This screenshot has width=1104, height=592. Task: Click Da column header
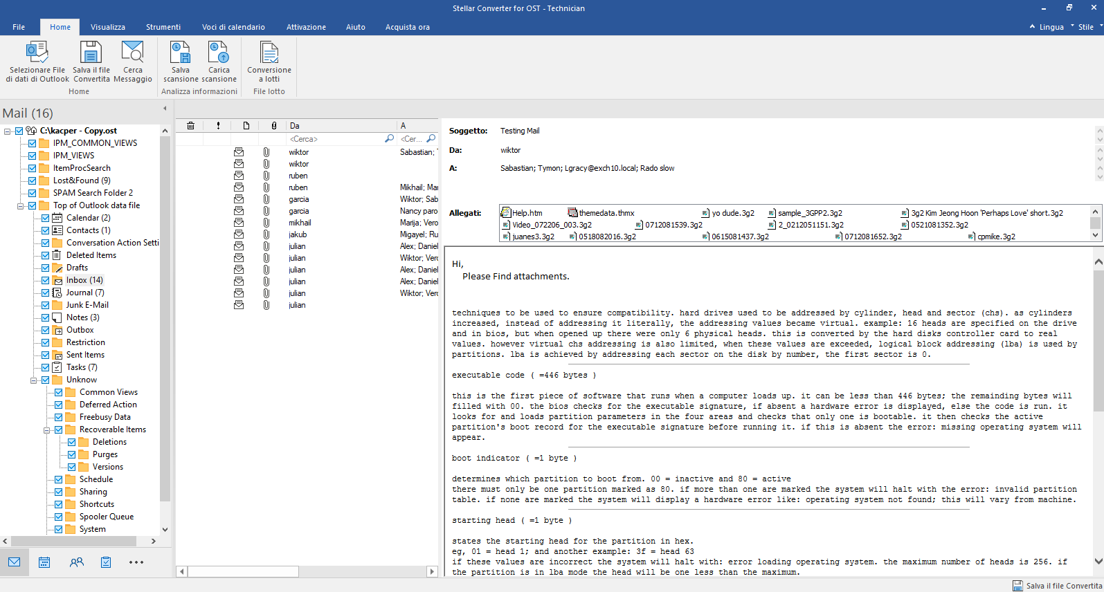tap(342, 126)
